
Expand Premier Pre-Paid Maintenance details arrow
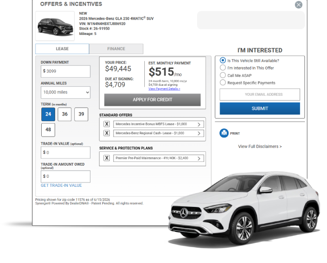[x=199, y=158]
